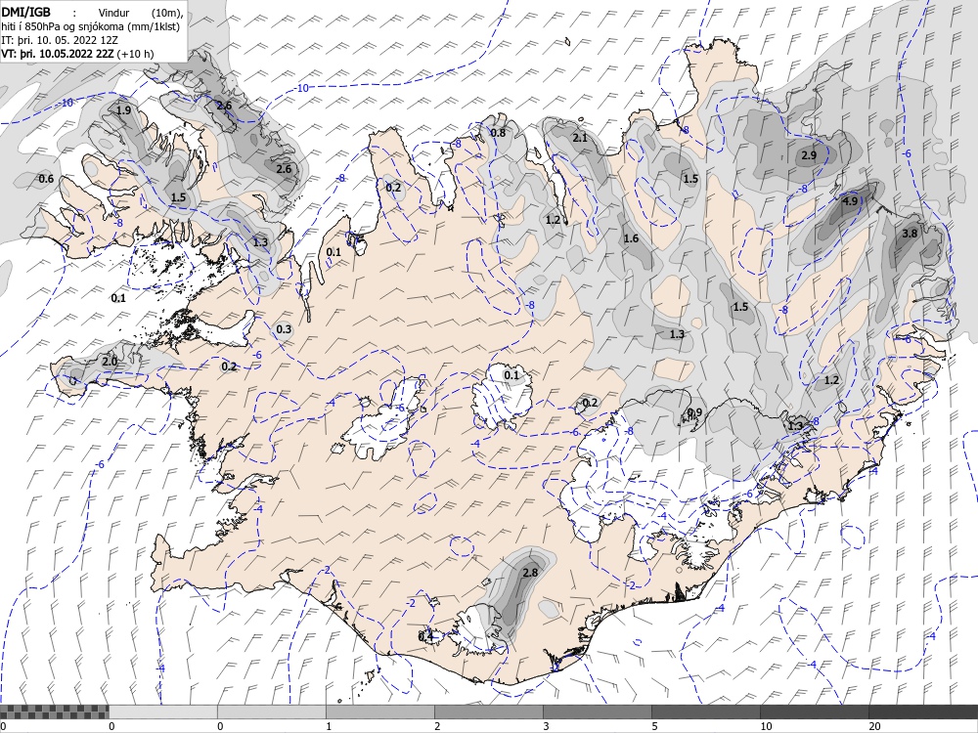Viewport: 978px width, 733px height.
Task: Click the 0.3 snowfall value in the west
Action: [284, 329]
